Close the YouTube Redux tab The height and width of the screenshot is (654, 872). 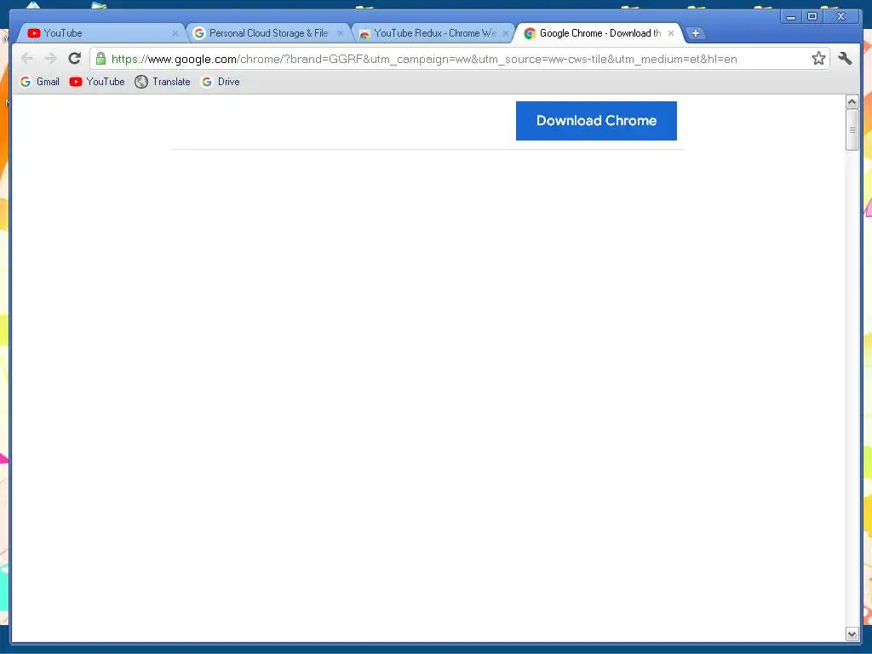pos(506,33)
